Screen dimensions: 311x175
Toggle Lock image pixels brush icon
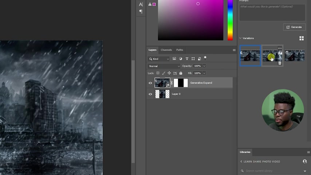click(x=164, y=73)
